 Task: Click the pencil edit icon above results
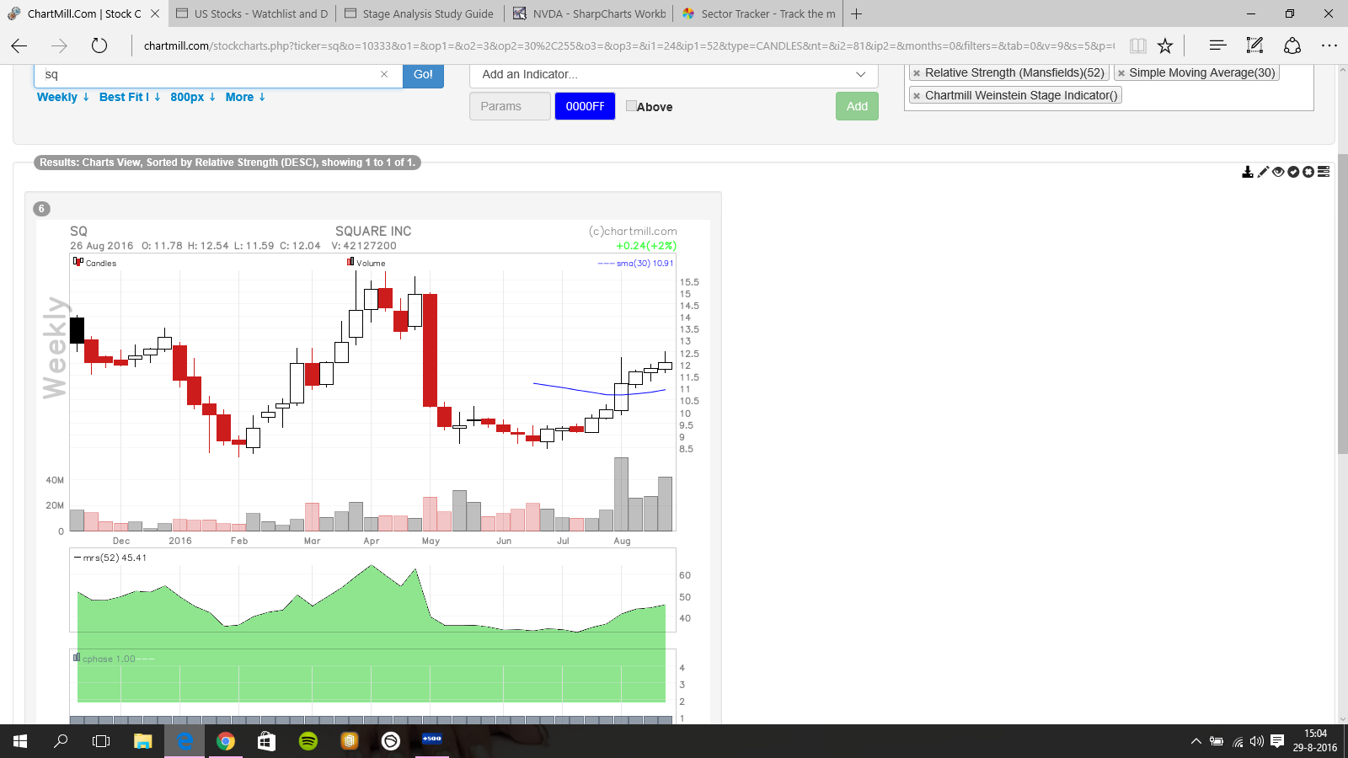click(x=1262, y=172)
